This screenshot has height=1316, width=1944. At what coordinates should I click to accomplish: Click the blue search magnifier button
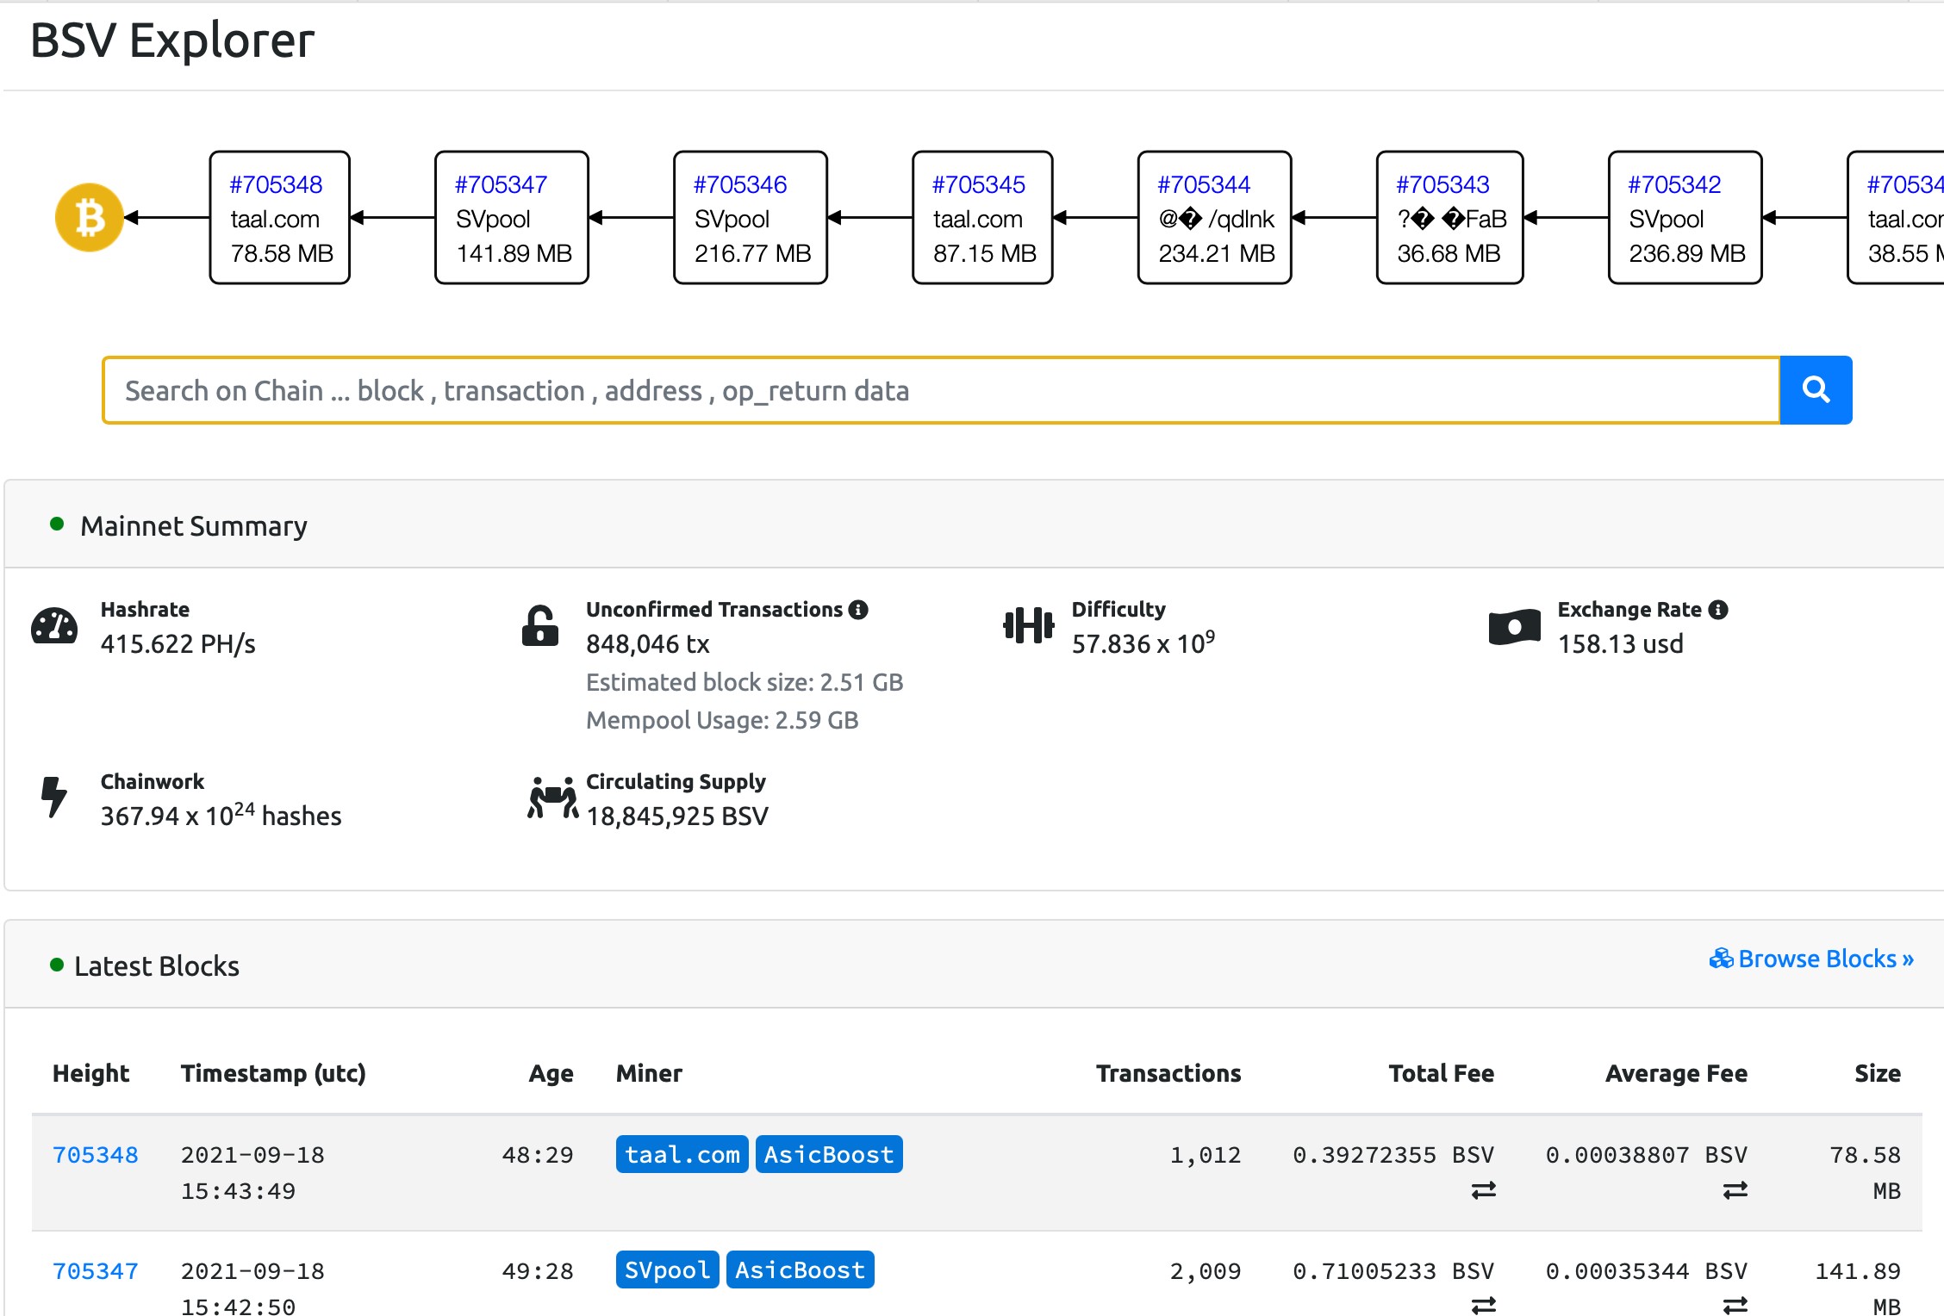[1816, 390]
